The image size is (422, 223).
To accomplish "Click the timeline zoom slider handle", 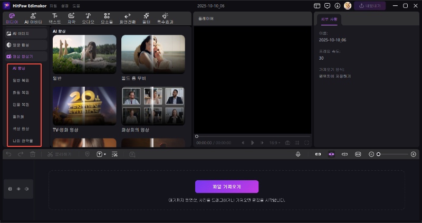I will tap(378, 154).
